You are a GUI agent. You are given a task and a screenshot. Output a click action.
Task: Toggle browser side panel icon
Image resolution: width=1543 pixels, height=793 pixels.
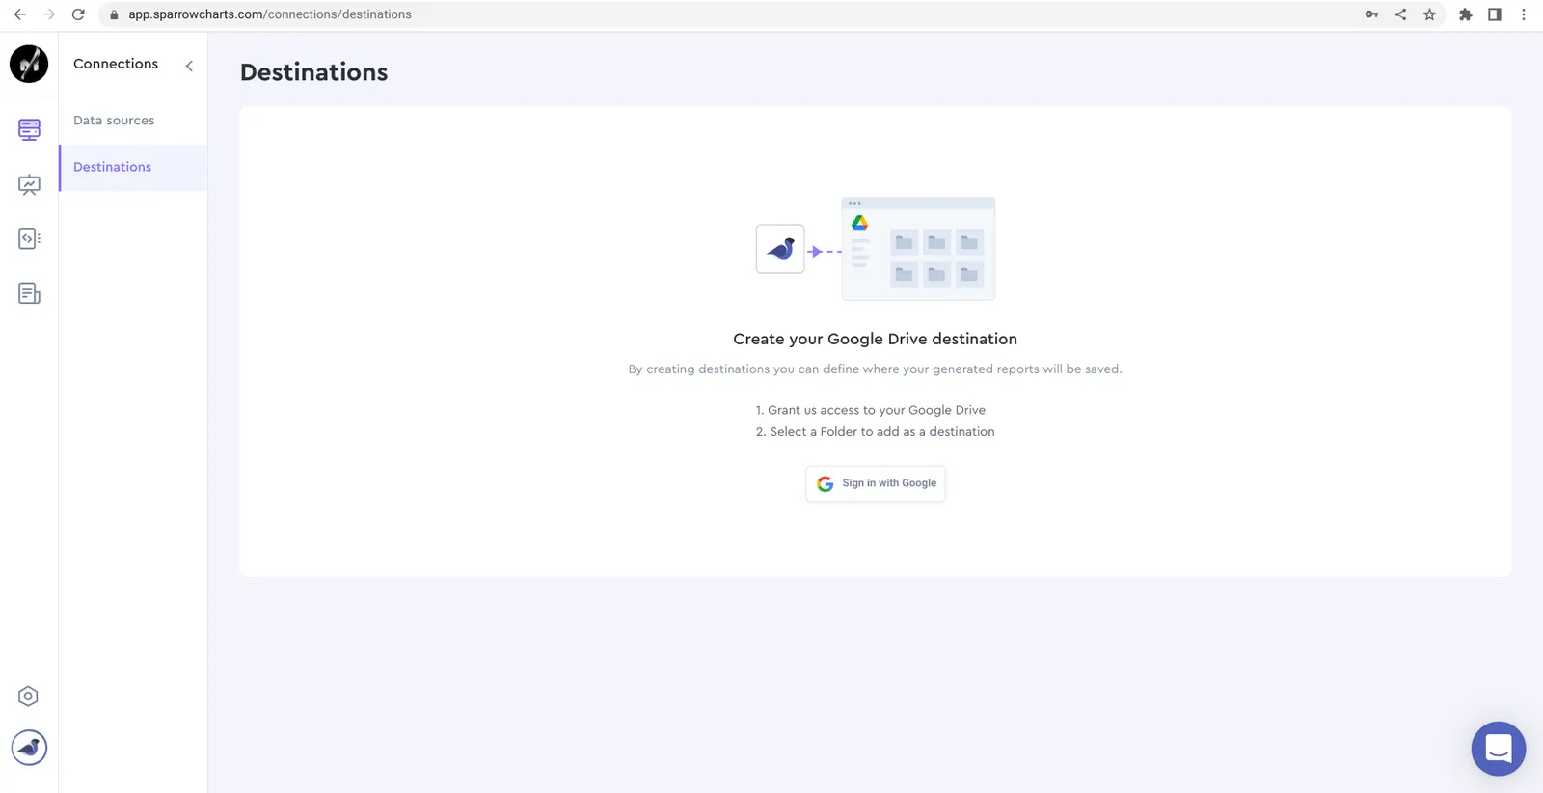coord(1494,14)
